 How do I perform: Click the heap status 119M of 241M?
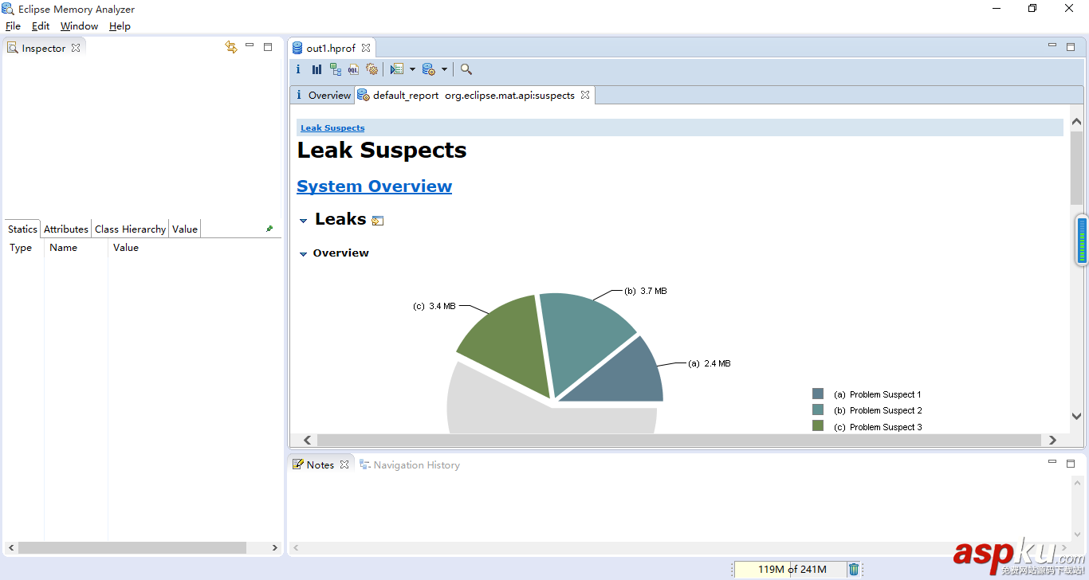[x=792, y=569]
